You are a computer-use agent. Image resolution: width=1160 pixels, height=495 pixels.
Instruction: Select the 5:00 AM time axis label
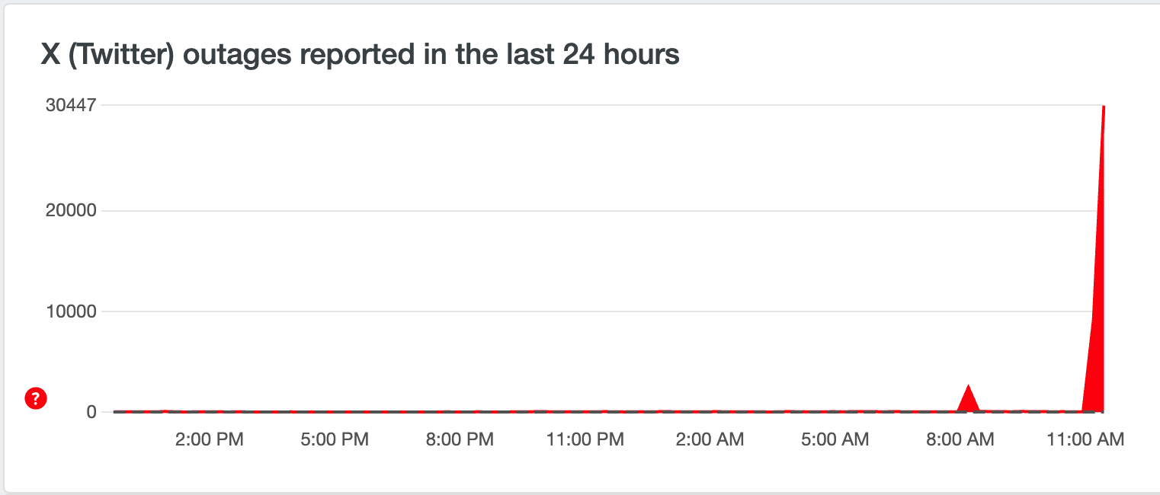click(835, 439)
